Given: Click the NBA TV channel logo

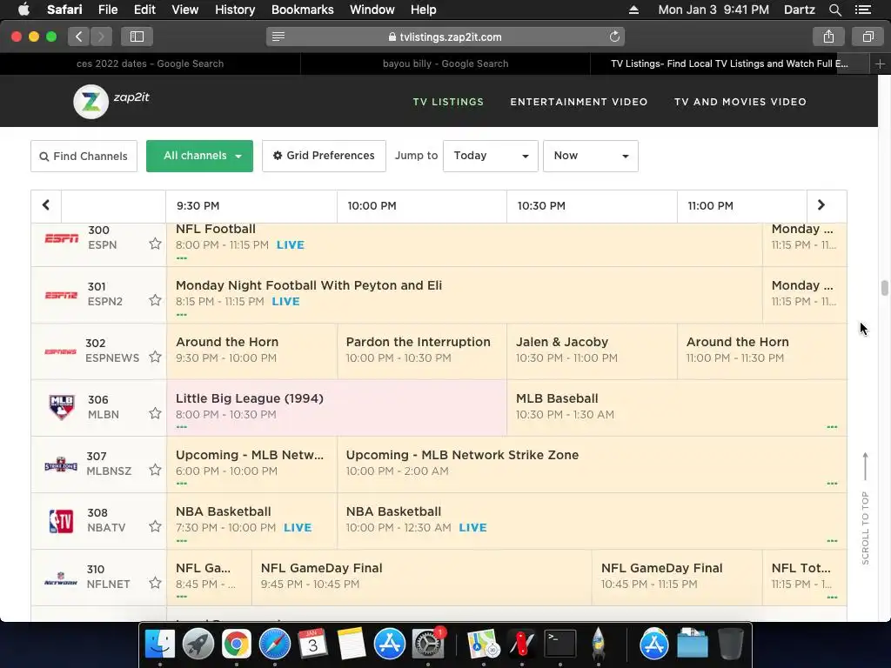Looking at the screenshot, I should (x=61, y=521).
